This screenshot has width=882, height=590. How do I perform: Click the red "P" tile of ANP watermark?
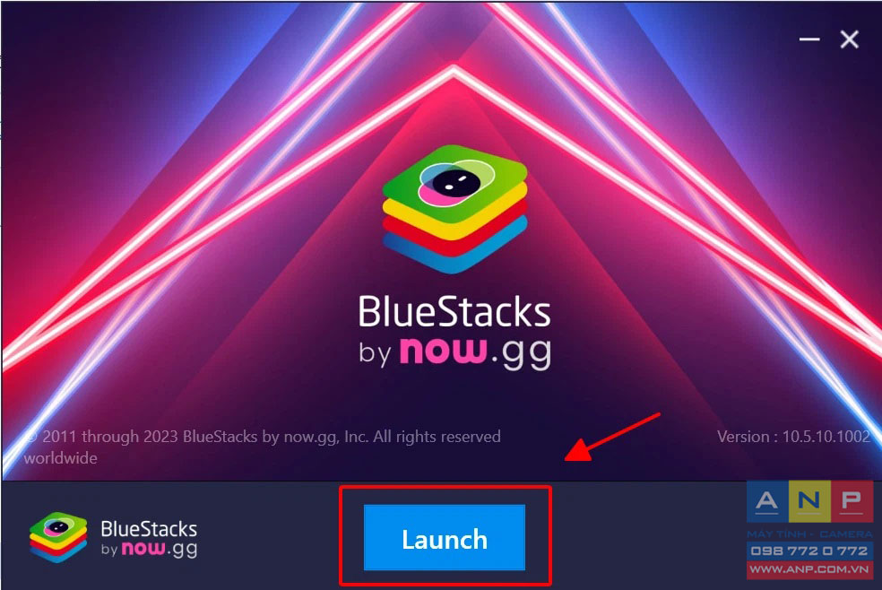click(852, 501)
